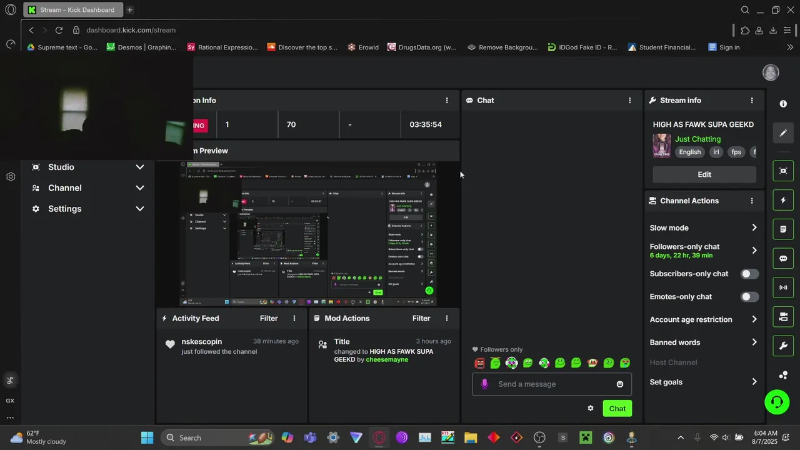Click the purple microphone icon in message box
Screen dimensions: 800x450
[x=484, y=384]
